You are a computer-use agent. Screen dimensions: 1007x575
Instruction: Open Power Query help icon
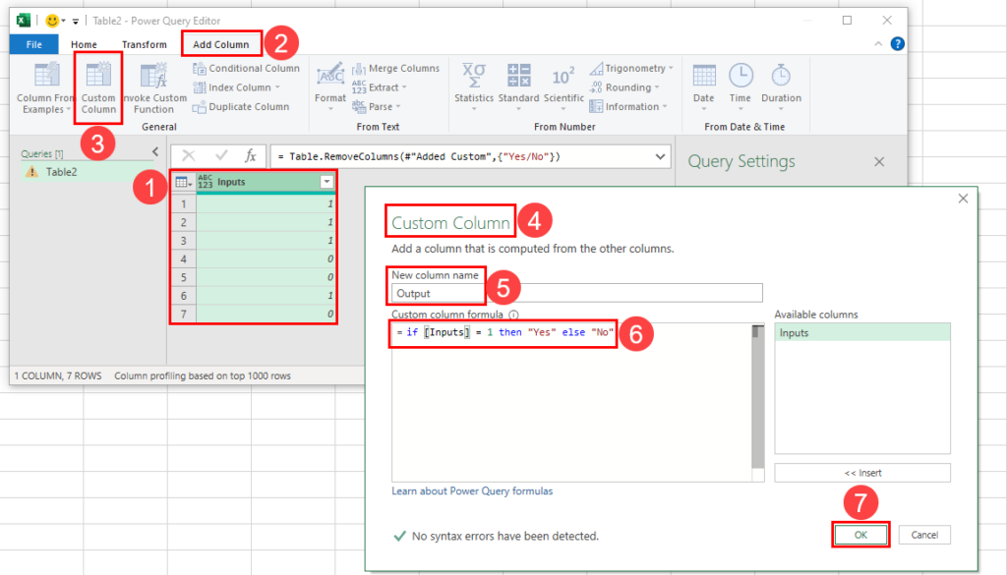[x=897, y=43]
